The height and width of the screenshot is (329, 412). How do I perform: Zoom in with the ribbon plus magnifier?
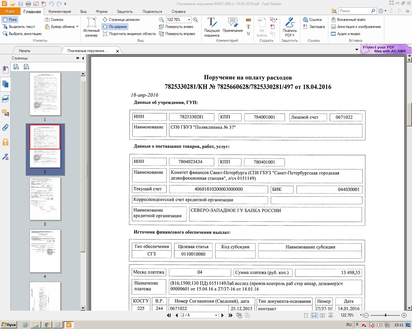point(195,20)
